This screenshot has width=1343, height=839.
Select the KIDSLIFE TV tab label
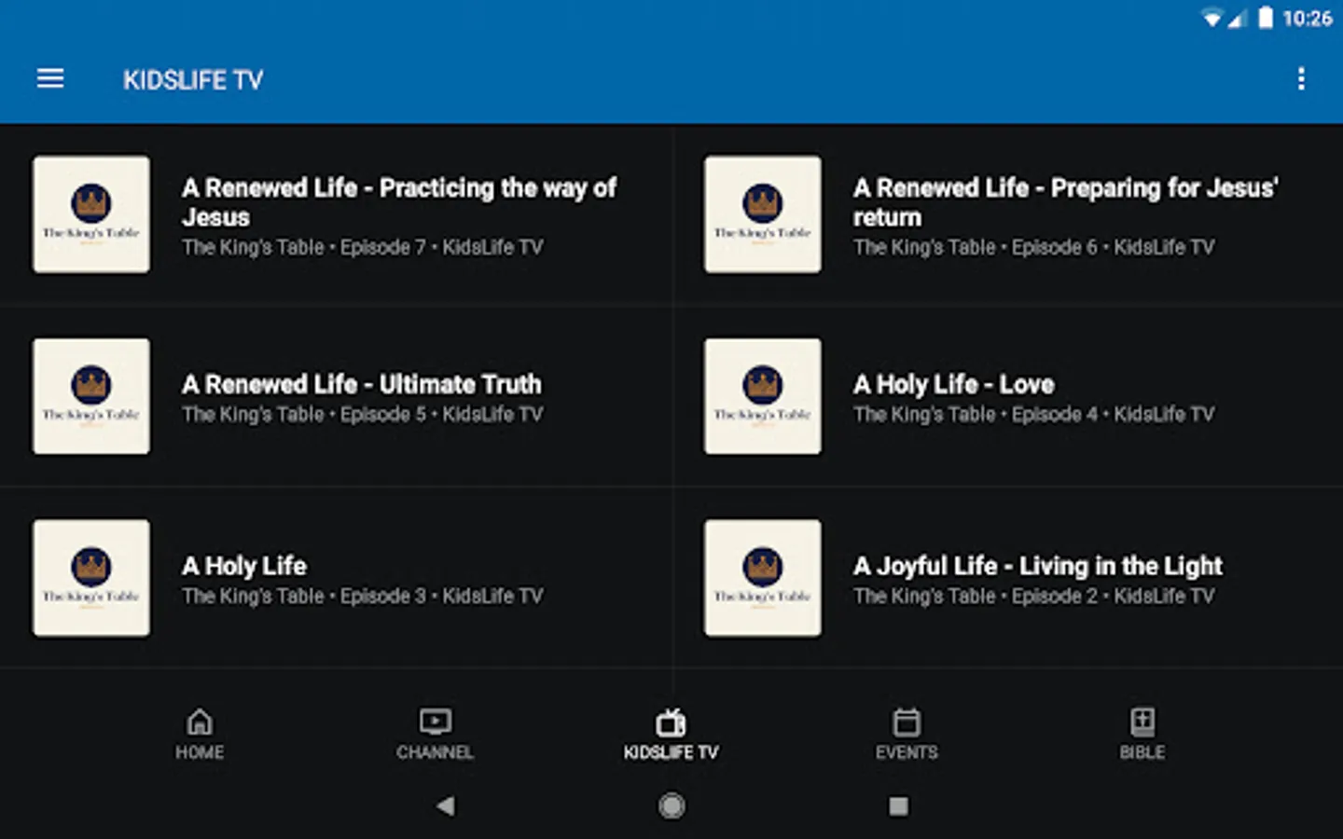click(x=671, y=752)
